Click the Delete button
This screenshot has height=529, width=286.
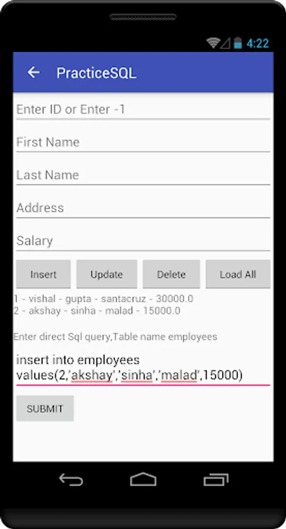click(171, 274)
